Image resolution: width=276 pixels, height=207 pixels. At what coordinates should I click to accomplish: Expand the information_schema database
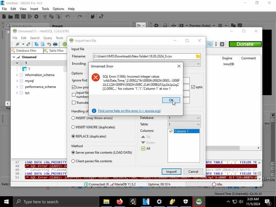[17, 75]
